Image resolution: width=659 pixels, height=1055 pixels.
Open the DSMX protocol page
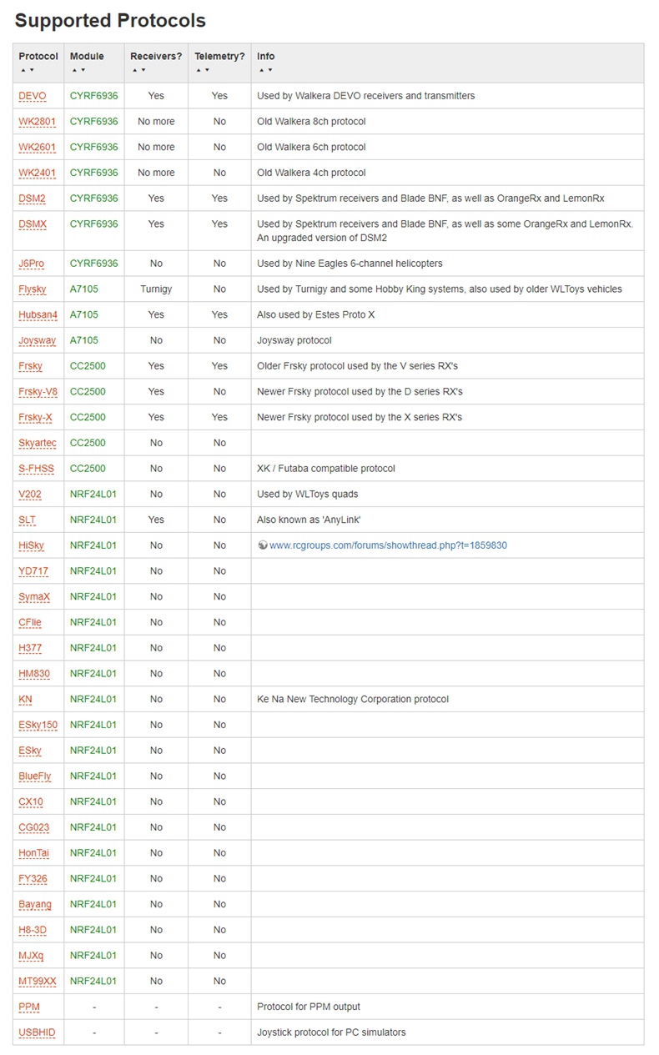[33, 224]
